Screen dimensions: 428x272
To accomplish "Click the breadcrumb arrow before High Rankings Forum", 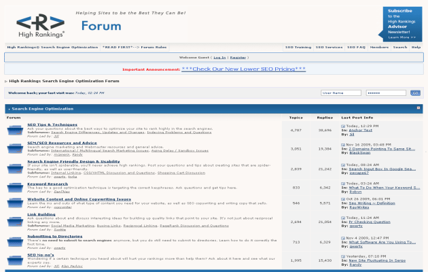I will pyautogui.click(x=6, y=82).
